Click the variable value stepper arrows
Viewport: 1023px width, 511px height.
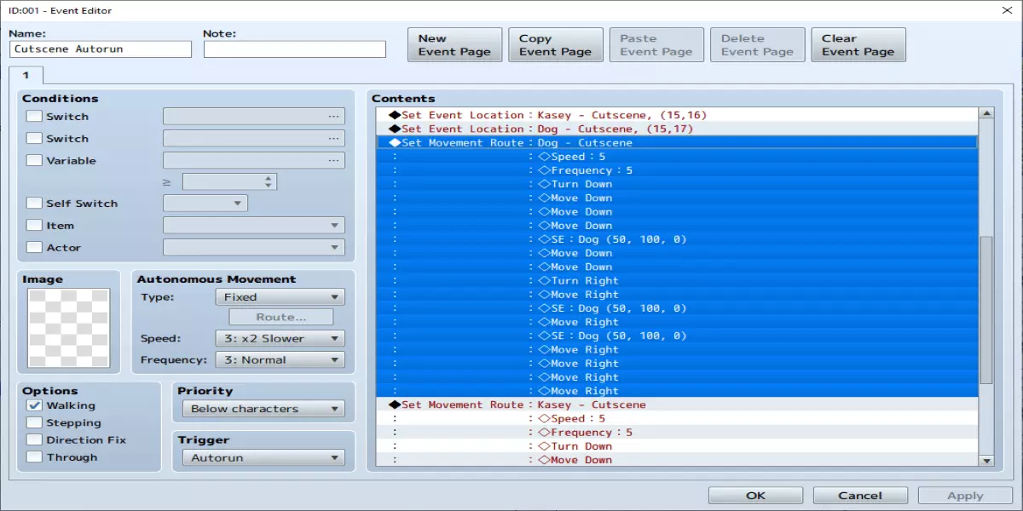[269, 181]
